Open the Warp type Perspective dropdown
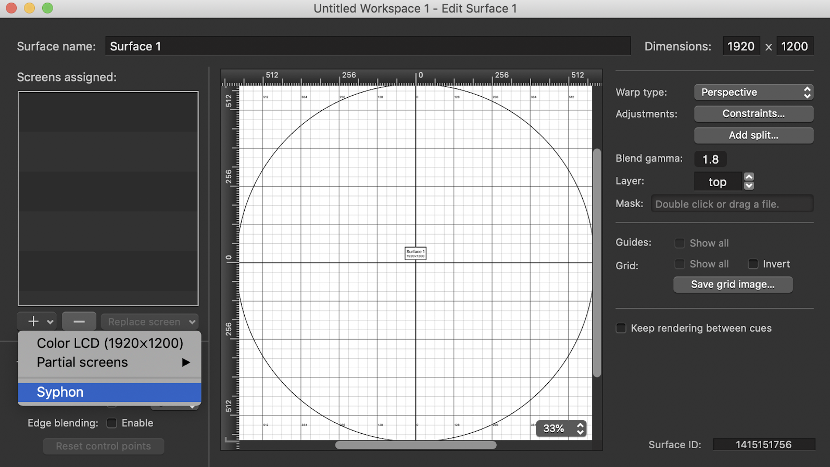Image resolution: width=830 pixels, height=467 pixels. [753, 92]
